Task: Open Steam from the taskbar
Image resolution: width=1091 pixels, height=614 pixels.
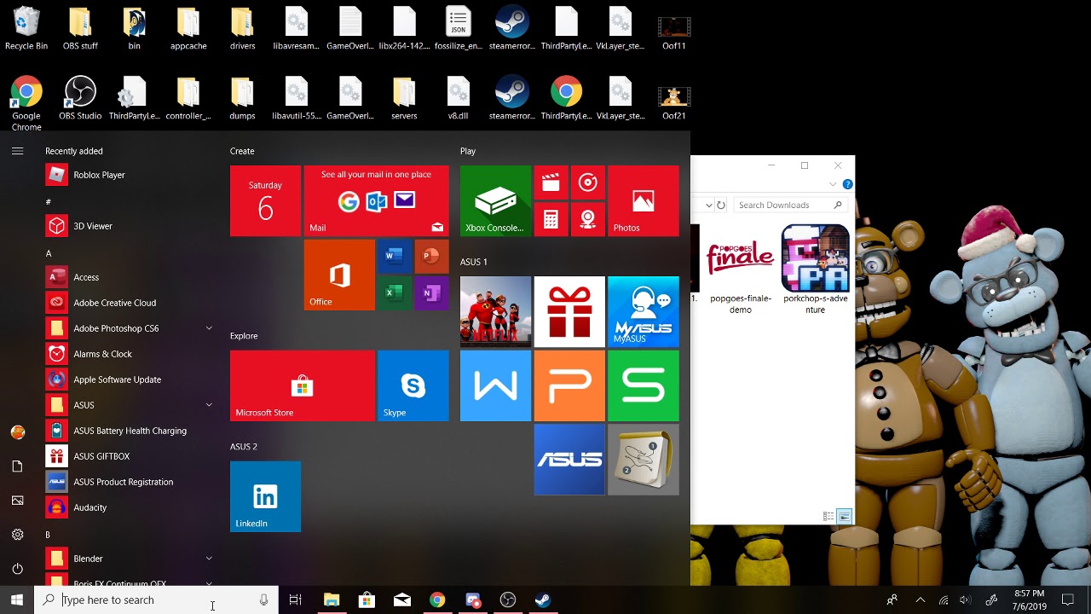Action: click(543, 600)
